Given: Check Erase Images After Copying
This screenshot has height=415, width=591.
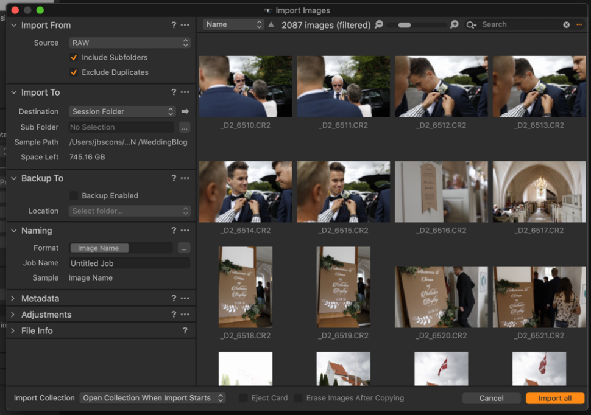Looking at the screenshot, I should (x=298, y=398).
